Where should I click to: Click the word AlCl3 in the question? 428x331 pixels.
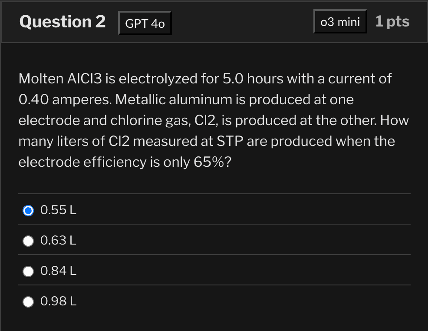pyautogui.click(x=84, y=79)
